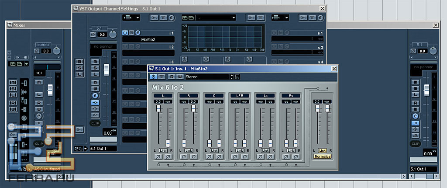Click the Mix6to2 insert slot i1

(x=148, y=39)
